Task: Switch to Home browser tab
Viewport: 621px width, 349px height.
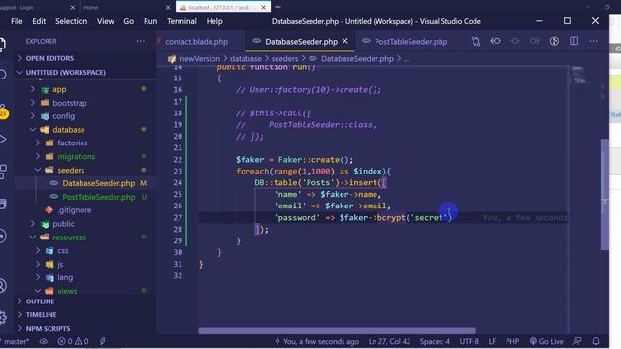Action: (x=127, y=7)
